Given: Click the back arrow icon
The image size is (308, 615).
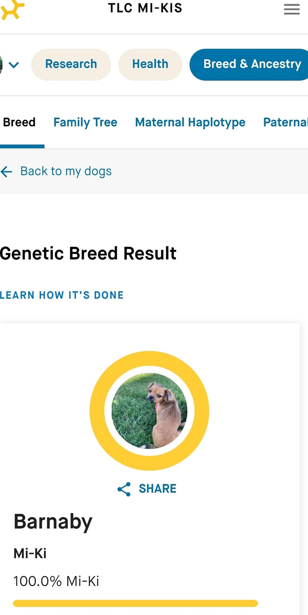Looking at the screenshot, I should point(6,171).
